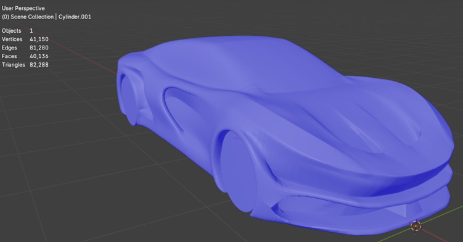Viewport: 463px width, 242px height.
Task: Click the 'Edges' statistics label
Action: pos(9,48)
